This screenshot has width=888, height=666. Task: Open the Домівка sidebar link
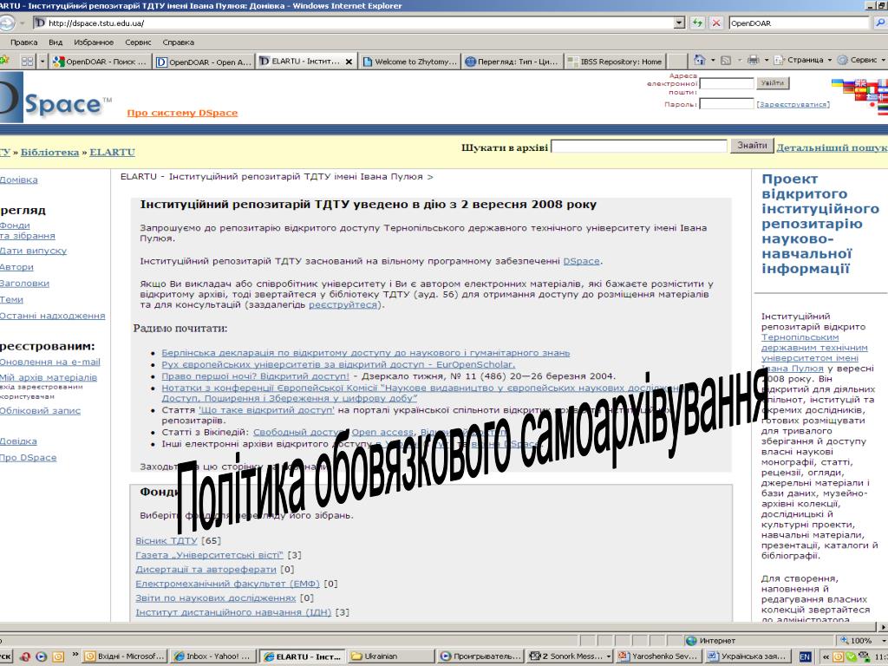19,180
